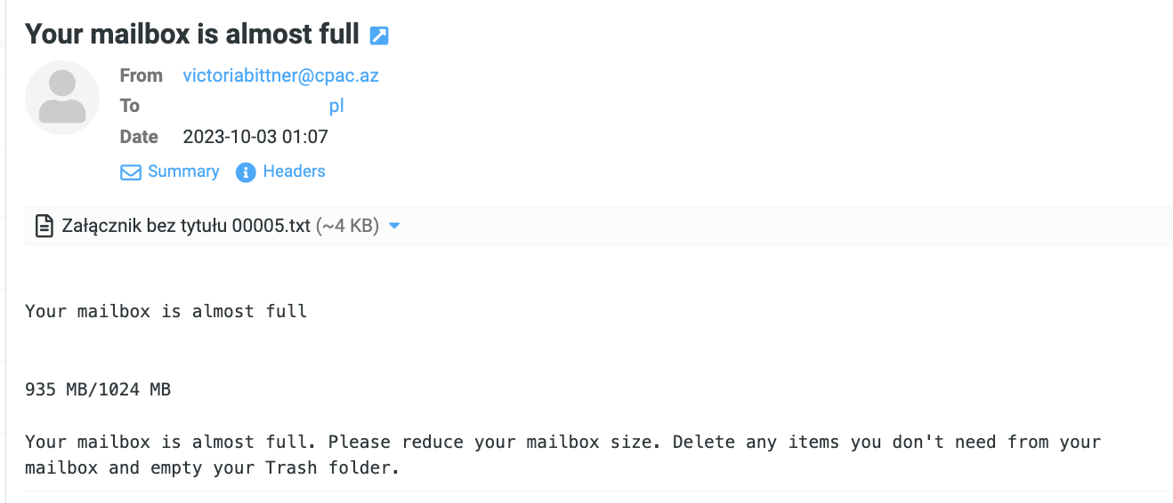This screenshot has height=503, width=1173.
Task: Click the Date field label
Action: click(139, 137)
